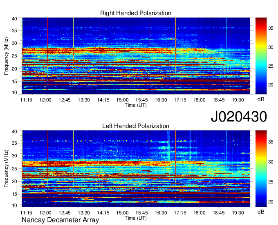This screenshot has height=225, width=278.
Task: Click the 15:45 time tick of Right Handed plot
Action: coord(142,100)
